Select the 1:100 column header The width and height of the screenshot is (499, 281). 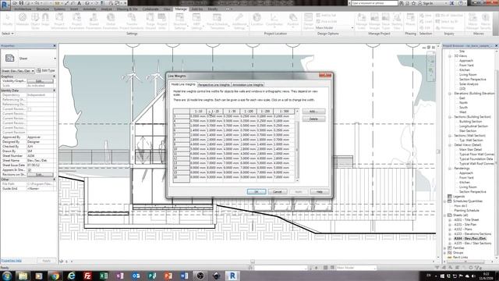tap(248, 111)
